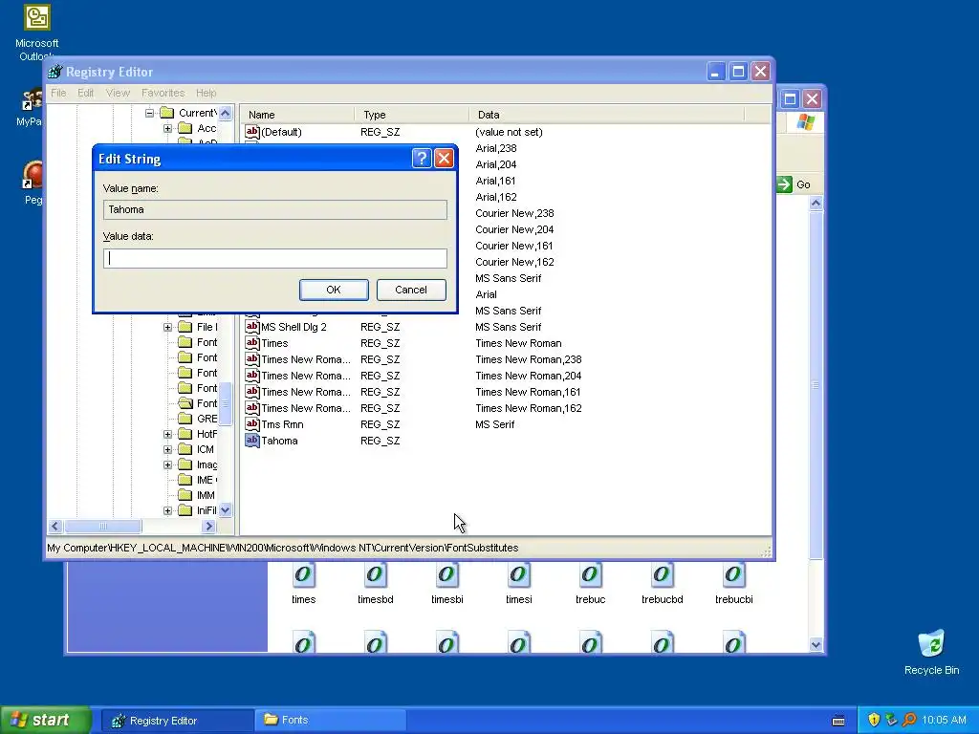
Task: Open the View menu in Registry Editor
Action: pyautogui.click(x=118, y=93)
